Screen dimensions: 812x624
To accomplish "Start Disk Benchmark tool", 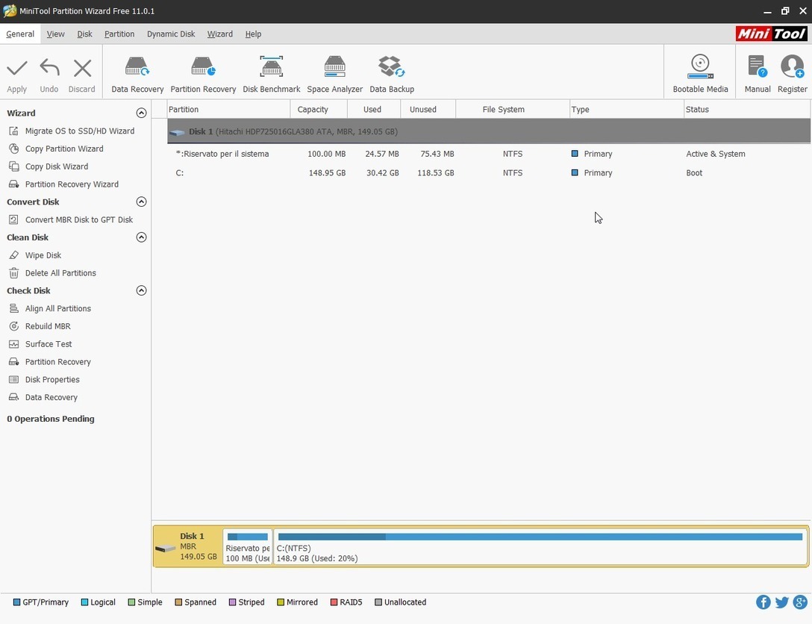I will coord(272,75).
